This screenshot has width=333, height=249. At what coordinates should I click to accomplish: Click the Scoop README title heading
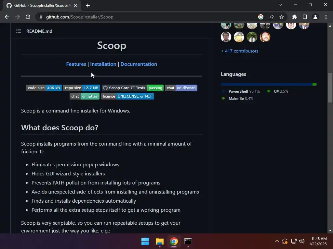point(112,45)
